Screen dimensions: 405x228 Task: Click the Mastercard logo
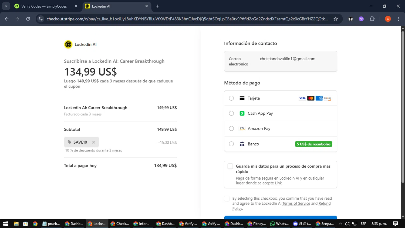[311, 98]
